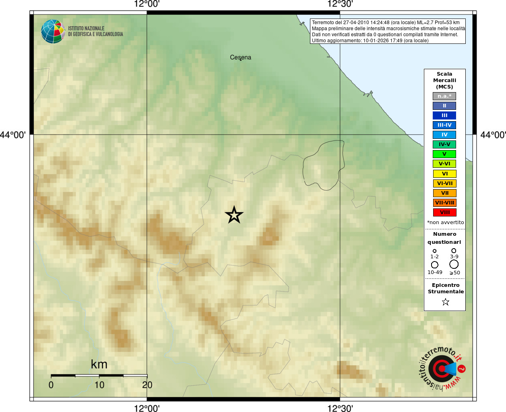This screenshot has height=412, width=506.
Task: Click the legend epicentro star symbol
Action: point(445,302)
